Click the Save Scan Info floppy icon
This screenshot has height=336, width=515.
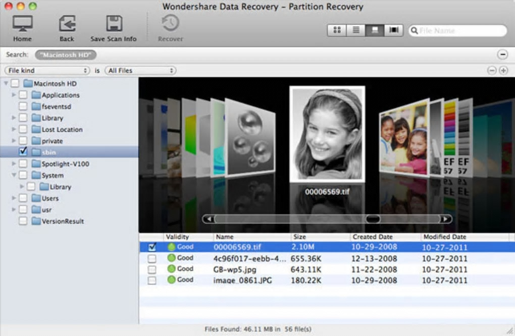coord(114,24)
